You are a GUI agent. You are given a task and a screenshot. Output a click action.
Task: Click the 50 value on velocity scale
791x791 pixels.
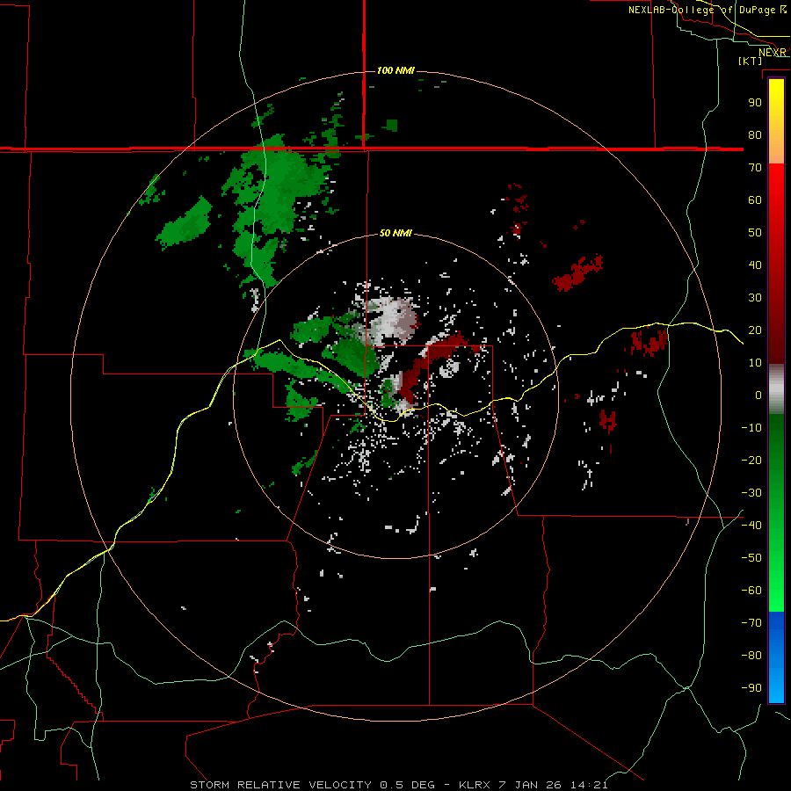point(755,233)
